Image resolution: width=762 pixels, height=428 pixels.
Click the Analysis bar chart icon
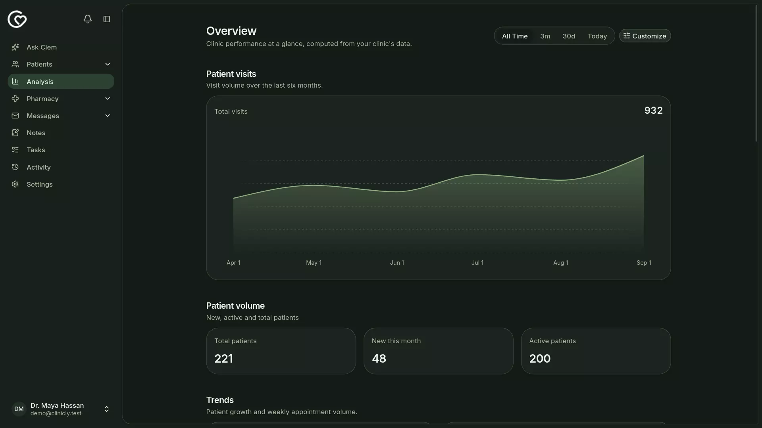(x=15, y=81)
